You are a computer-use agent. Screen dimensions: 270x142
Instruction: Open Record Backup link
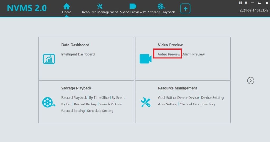[85, 104]
